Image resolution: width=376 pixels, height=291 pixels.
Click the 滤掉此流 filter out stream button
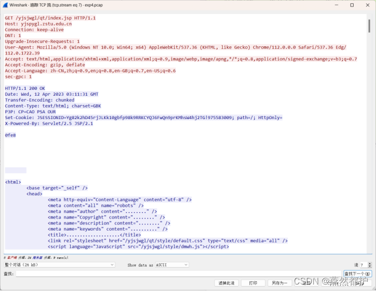(x=226, y=283)
